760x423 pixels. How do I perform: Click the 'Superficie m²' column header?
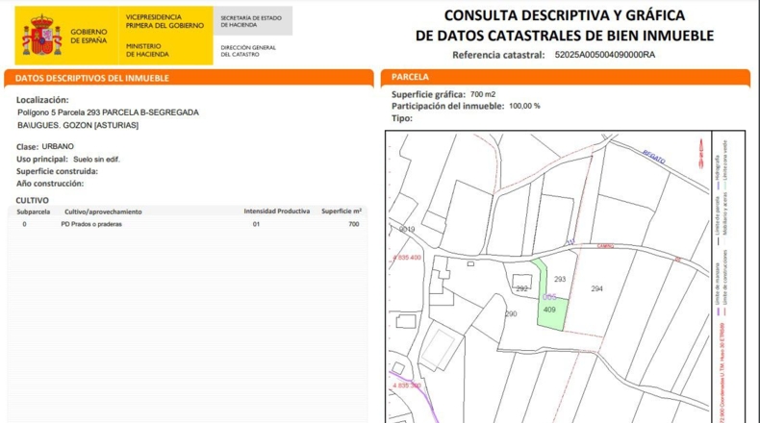click(x=342, y=211)
